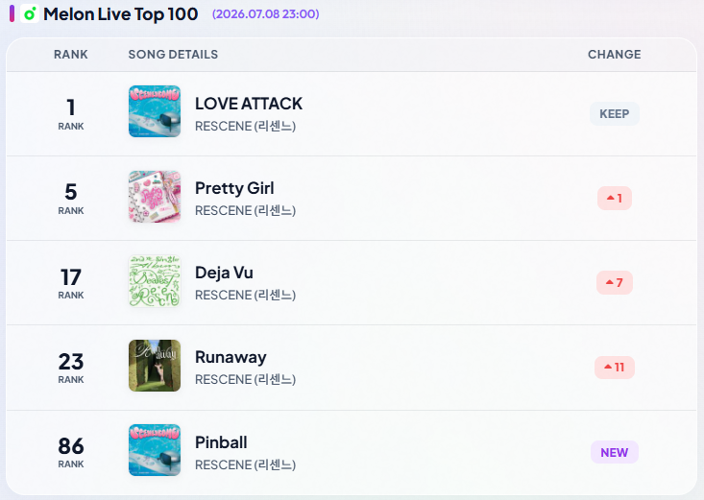The width and height of the screenshot is (704, 500).
Task: Select the LOVE ATTACK song title
Action: pyautogui.click(x=249, y=104)
